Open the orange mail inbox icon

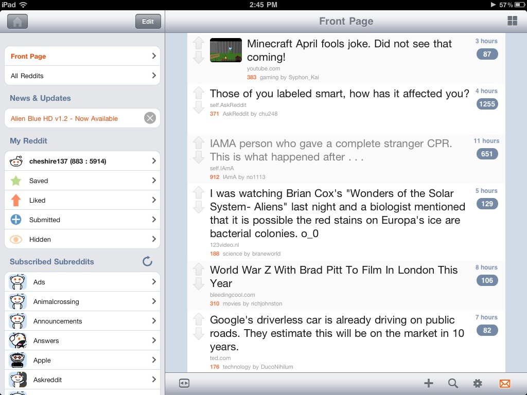pyautogui.click(x=505, y=383)
